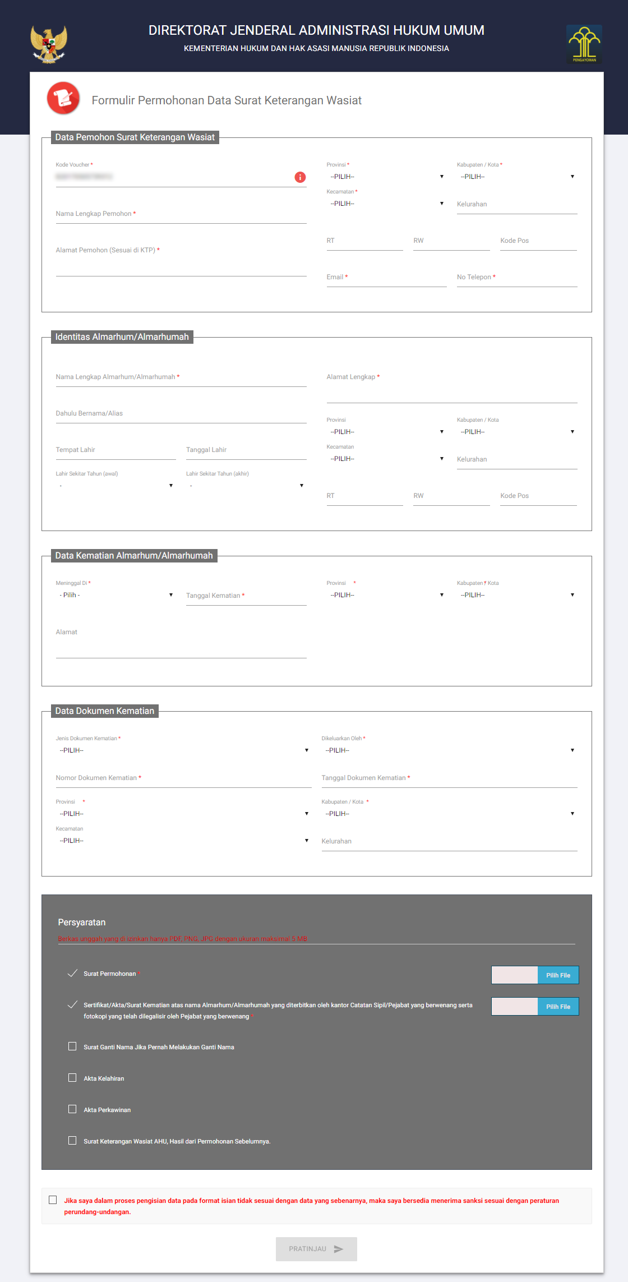This screenshot has height=1282, width=628.
Task: Enable the Akta Perkawinan checkbox
Action: (x=72, y=1109)
